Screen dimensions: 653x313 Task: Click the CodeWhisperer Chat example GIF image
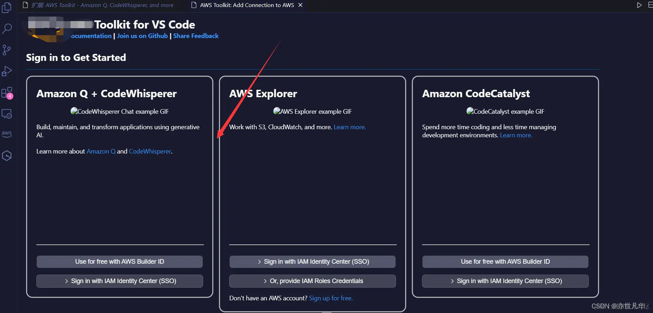pyautogui.click(x=120, y=111)
